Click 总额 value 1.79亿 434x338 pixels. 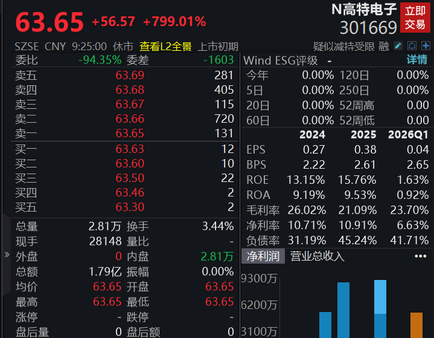pyautogui.click(x=105, y=271)
